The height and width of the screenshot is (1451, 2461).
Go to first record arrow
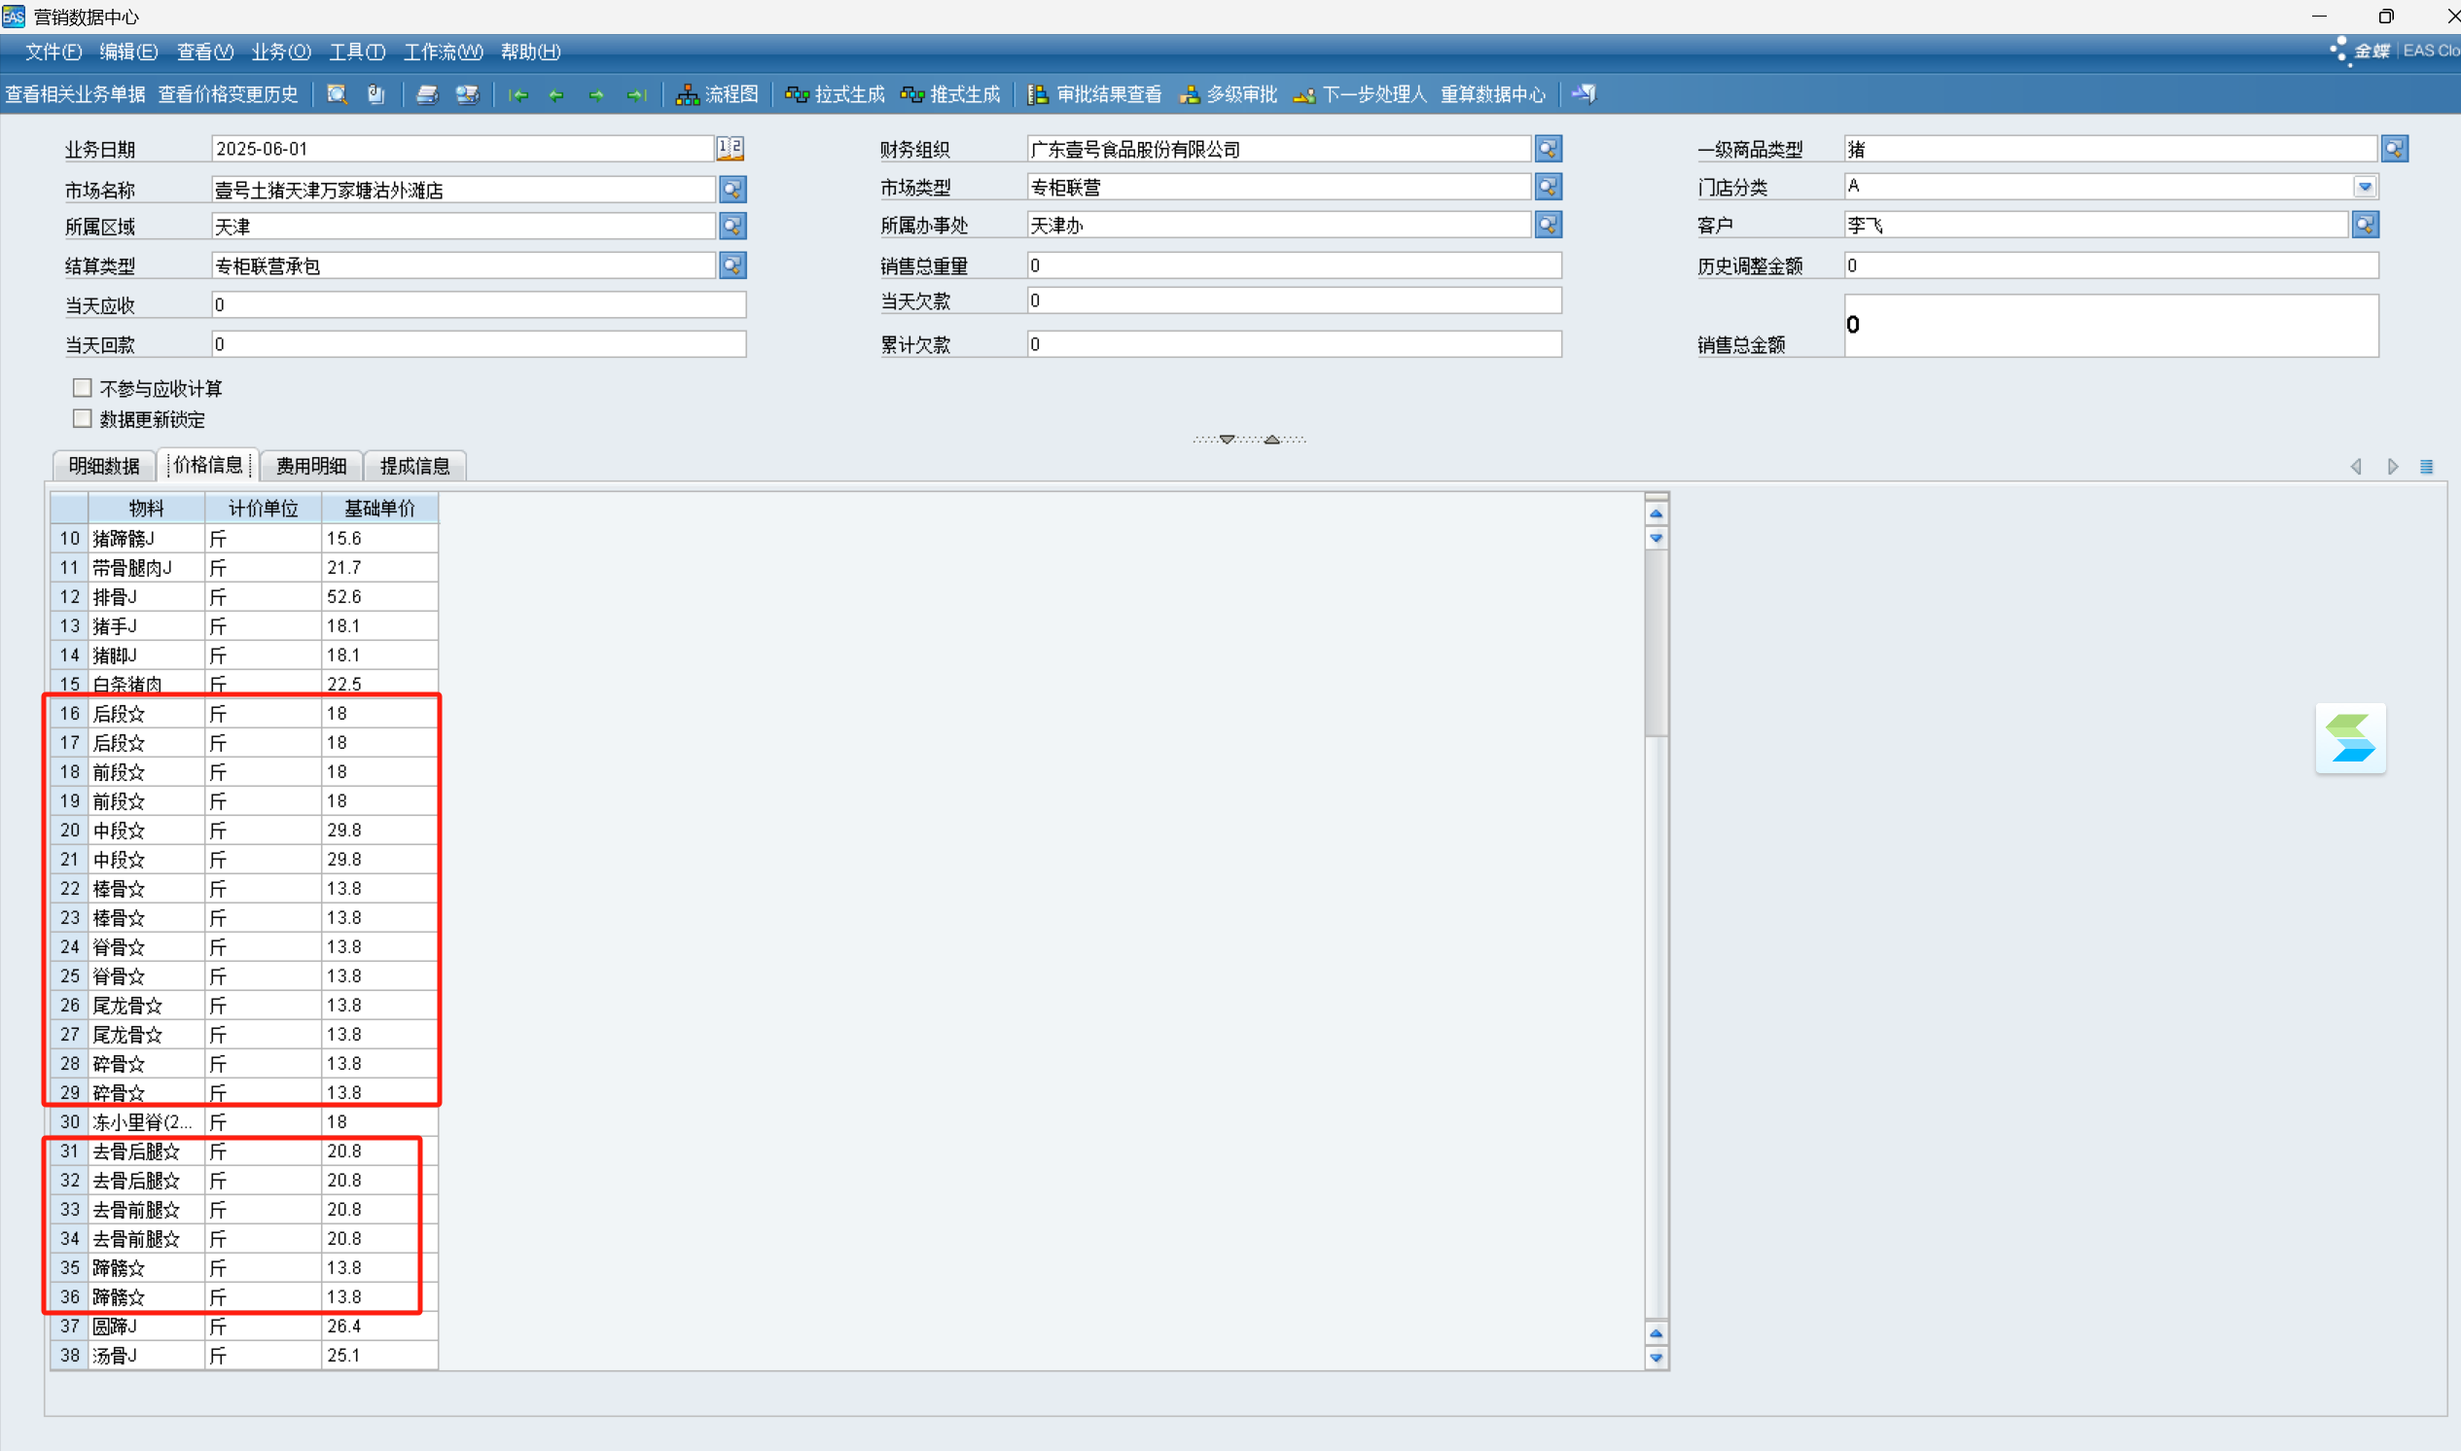click(518, 95)
